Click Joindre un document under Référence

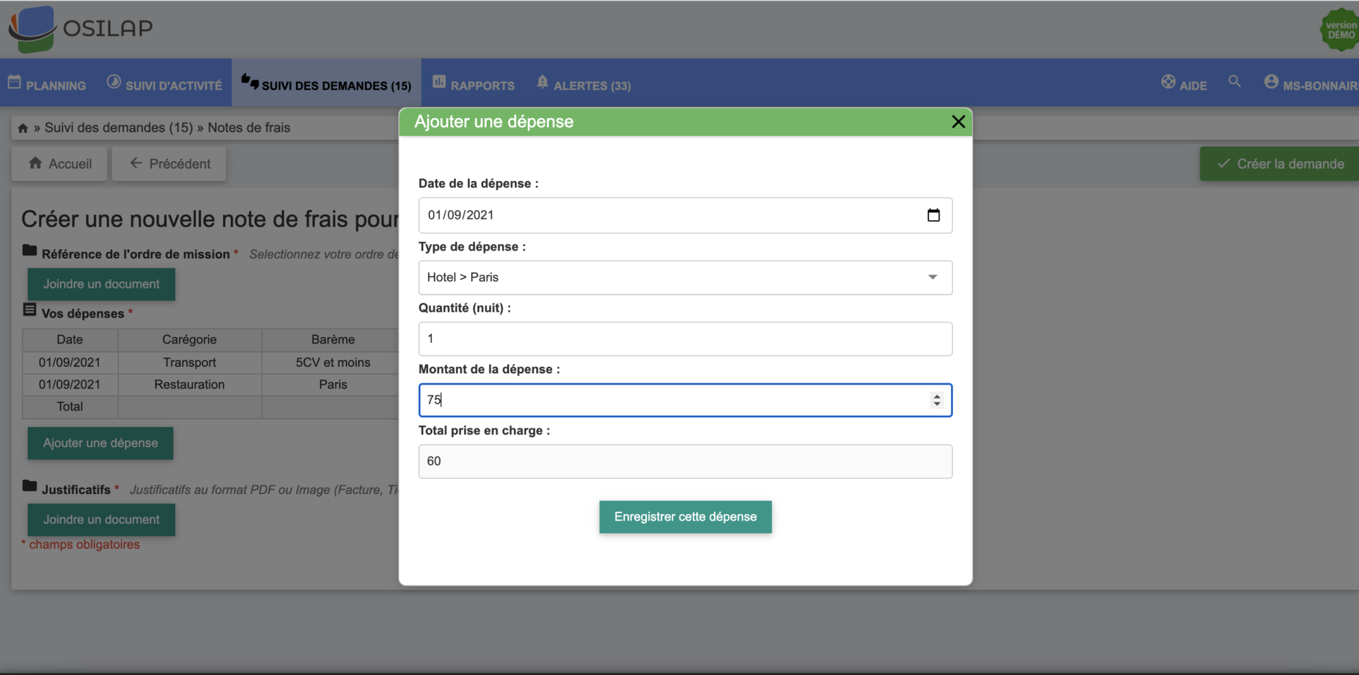coord(102,284)
